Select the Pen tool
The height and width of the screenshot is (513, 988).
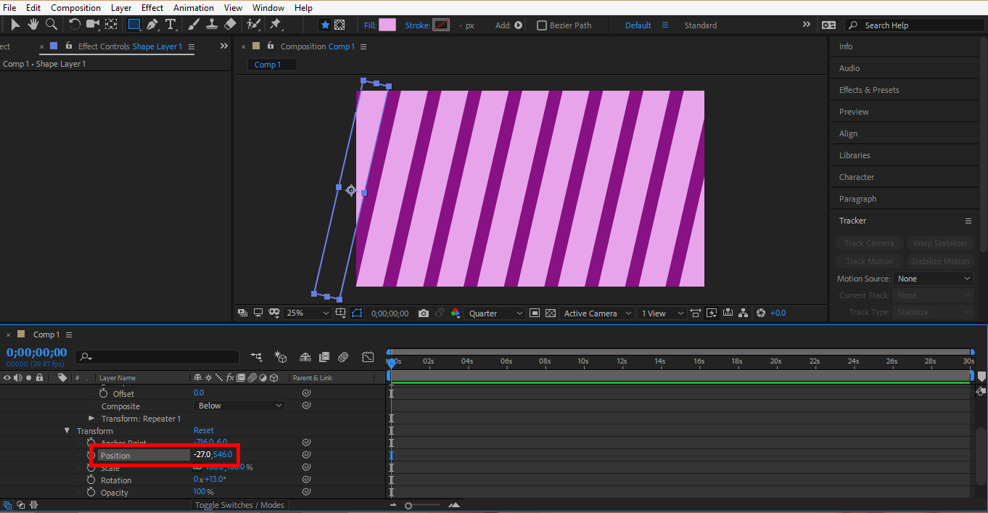[x=152, y=25]
